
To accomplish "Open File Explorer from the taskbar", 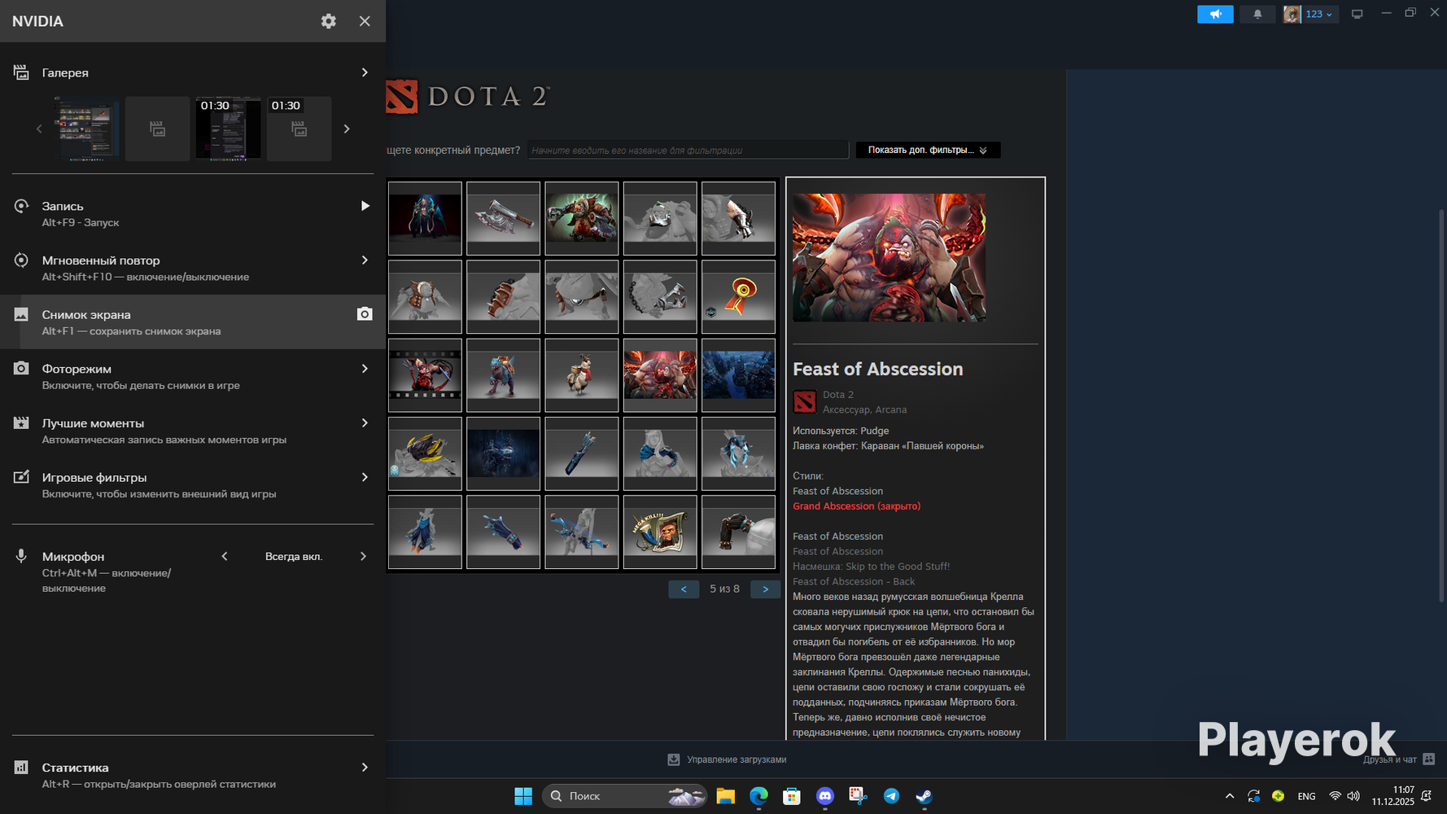I will [x=725, y=796].
